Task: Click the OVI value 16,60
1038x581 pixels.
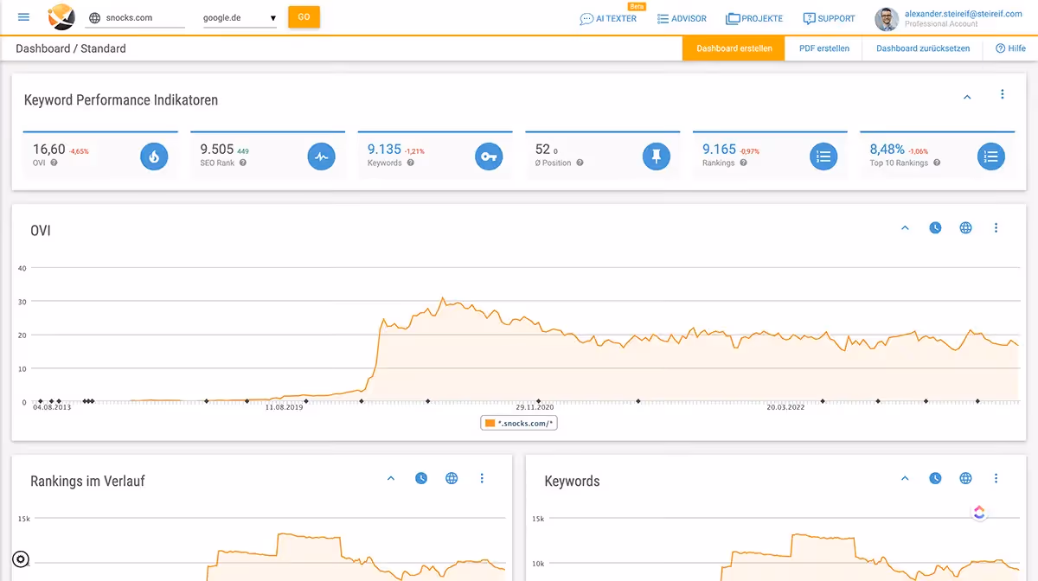Action: coord(49,149)
